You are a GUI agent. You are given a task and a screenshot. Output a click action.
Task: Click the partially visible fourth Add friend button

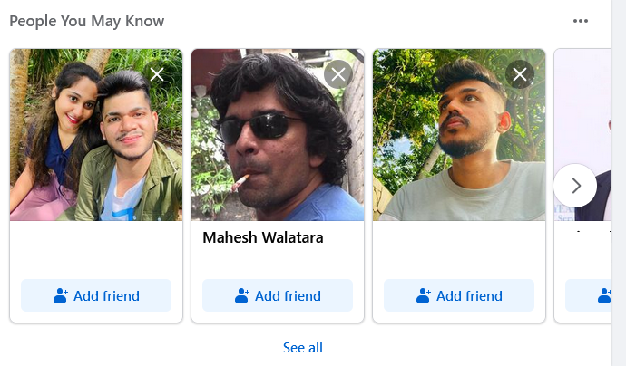588,295
